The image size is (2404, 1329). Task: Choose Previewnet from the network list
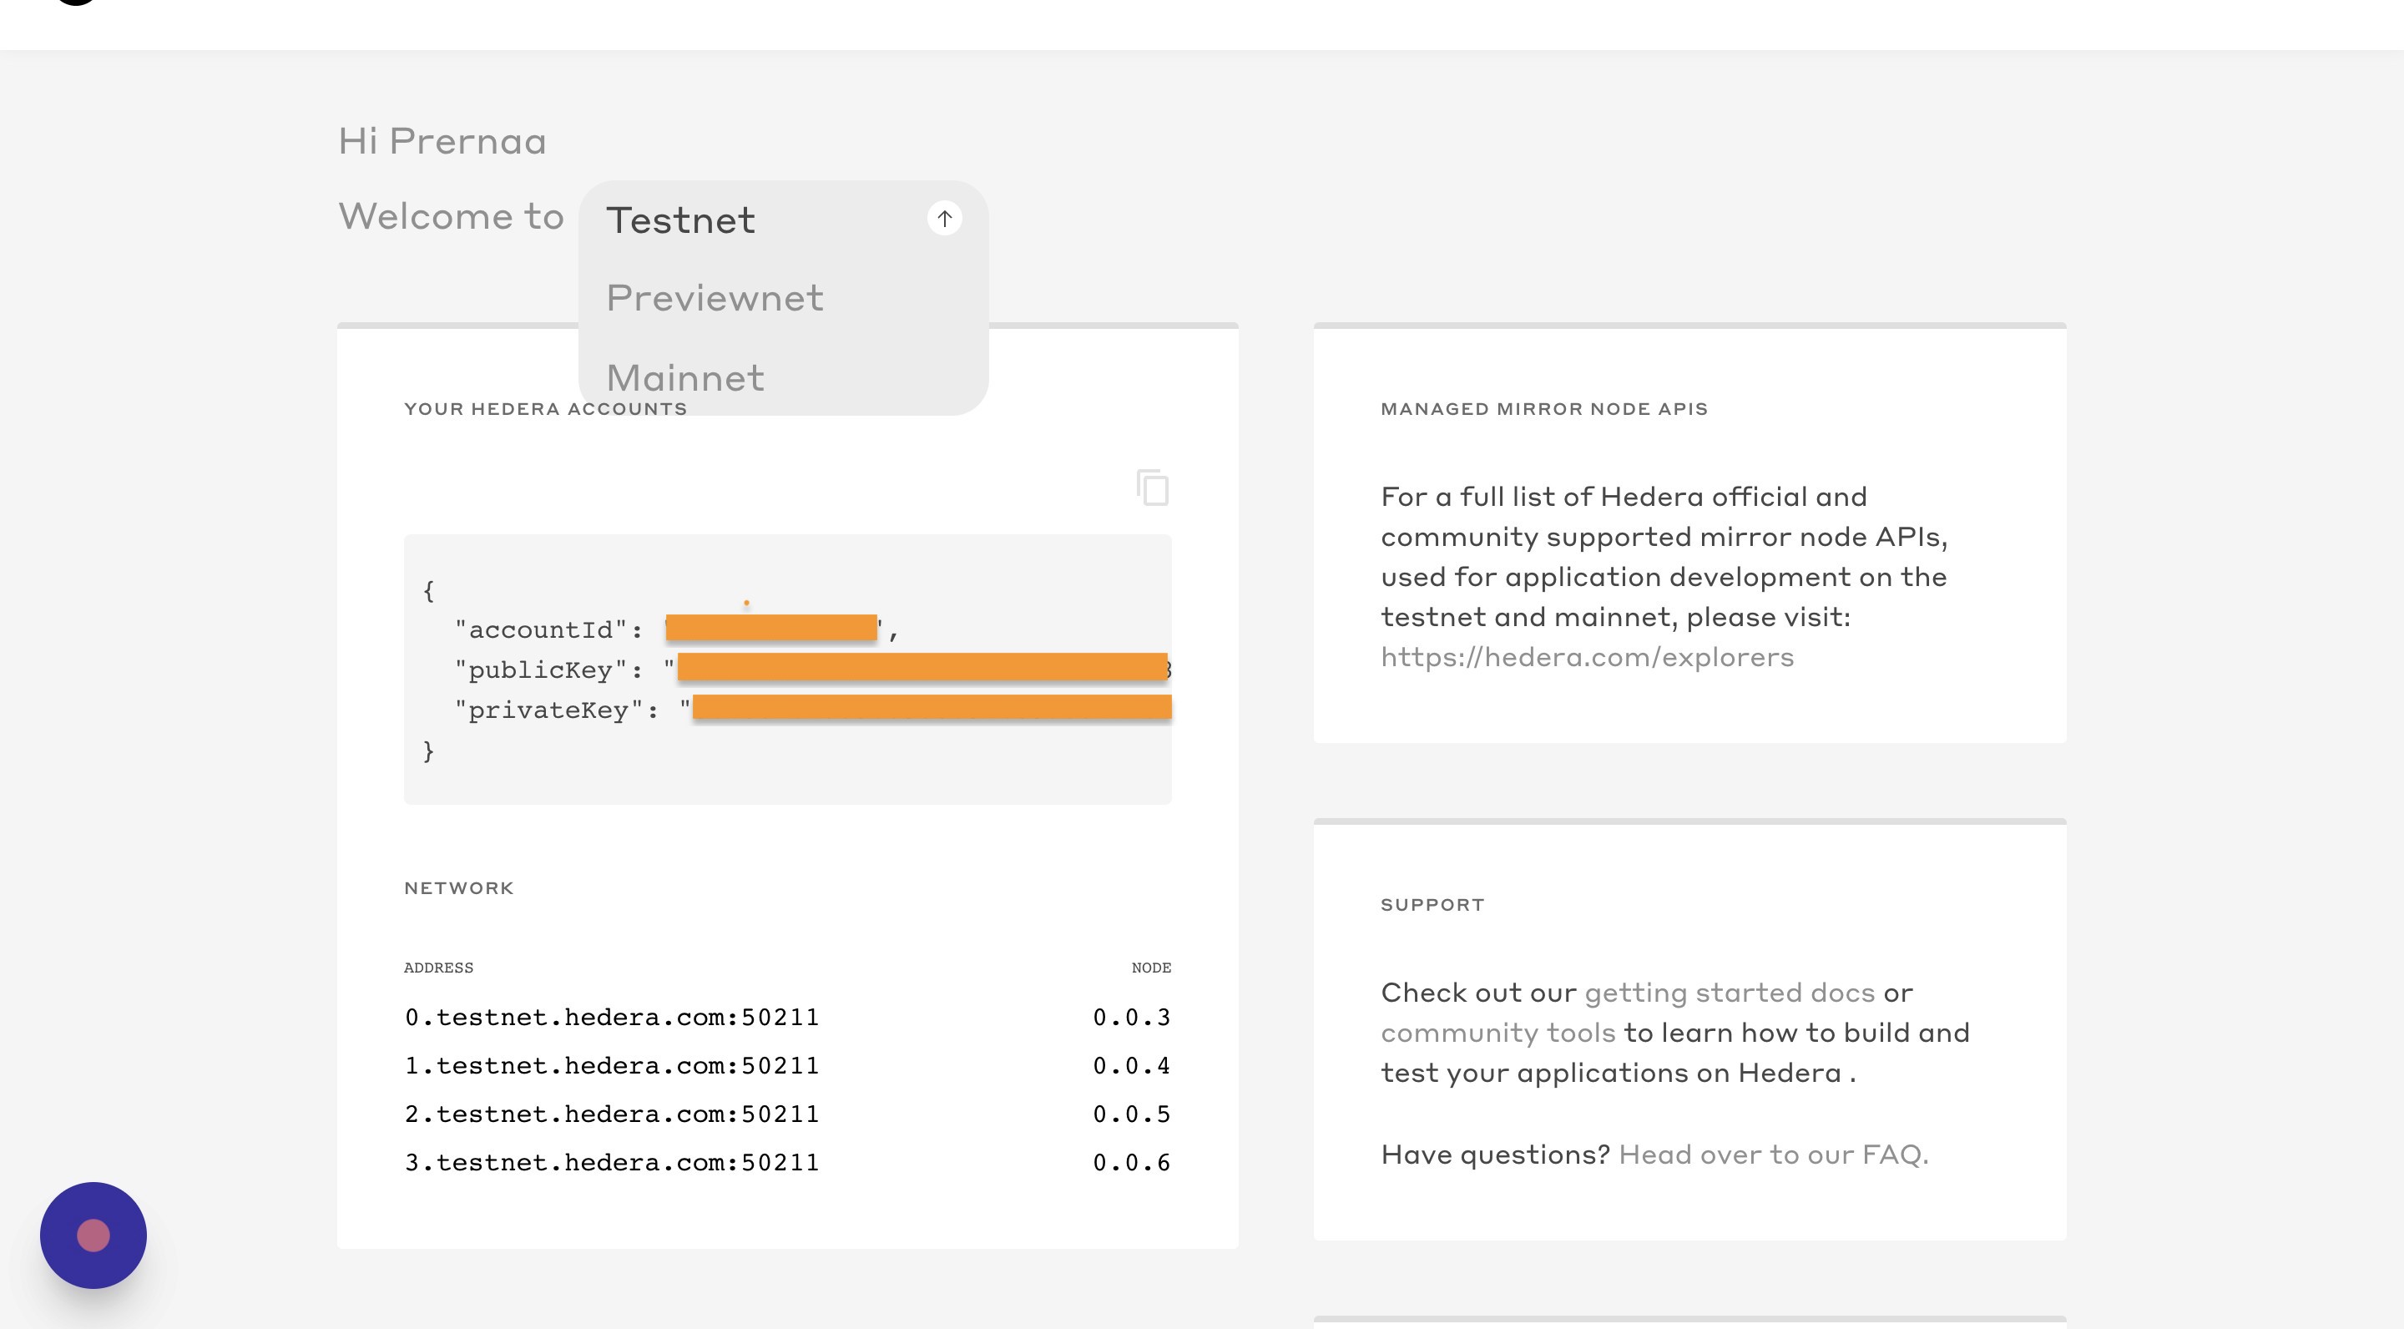(715, 299)
